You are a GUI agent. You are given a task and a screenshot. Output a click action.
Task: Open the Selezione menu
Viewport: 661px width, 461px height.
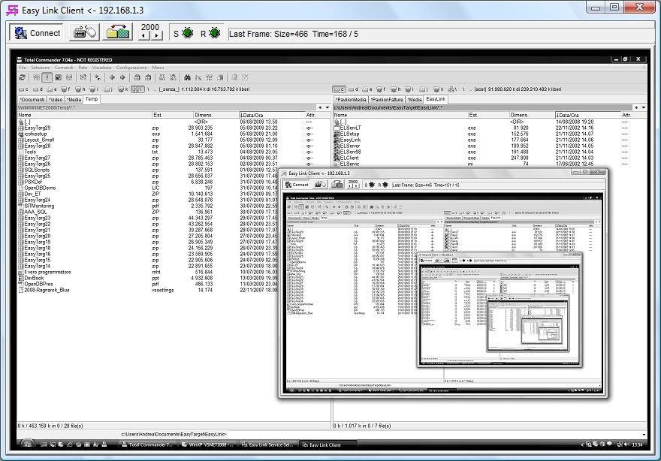tap(40, 68)
